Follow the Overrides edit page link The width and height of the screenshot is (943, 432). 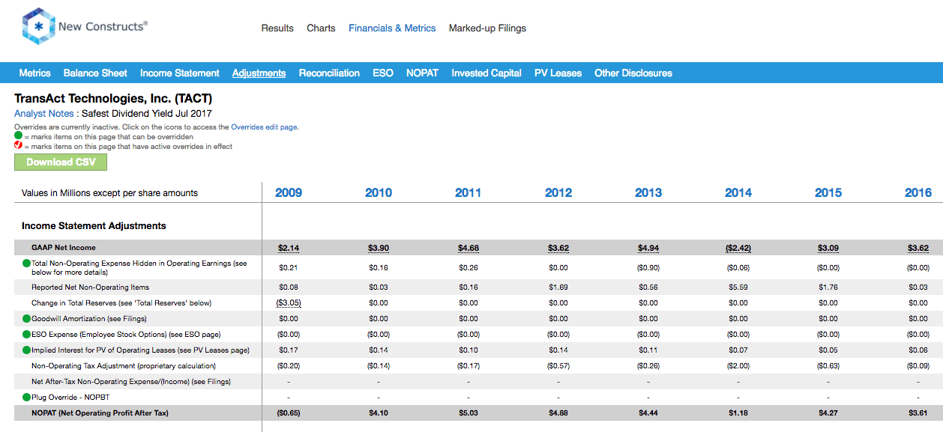coord(265,127)
